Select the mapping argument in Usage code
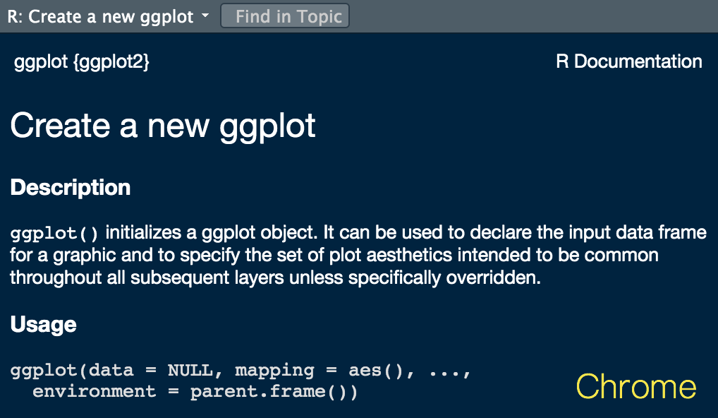Screen dimensions: 718x418 pyautogui.click(x=275, y=369)
